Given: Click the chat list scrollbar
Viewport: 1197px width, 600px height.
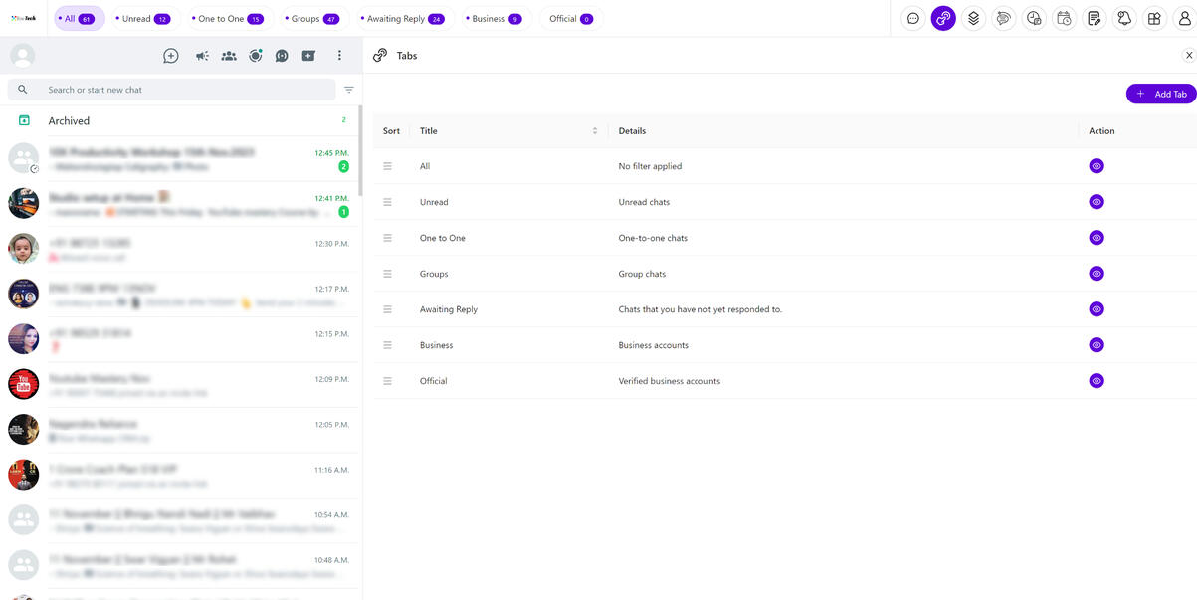Looking at the screenshot, I should point(359,149).
